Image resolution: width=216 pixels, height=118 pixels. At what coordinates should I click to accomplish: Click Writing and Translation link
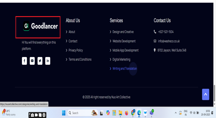[124, 68]
